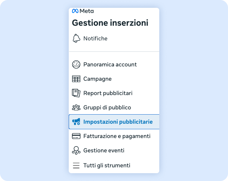228x181 pixels.
Task: Navigate to Gruppi di pubblico
Action: pyautogui.click(x=107, y=107)
